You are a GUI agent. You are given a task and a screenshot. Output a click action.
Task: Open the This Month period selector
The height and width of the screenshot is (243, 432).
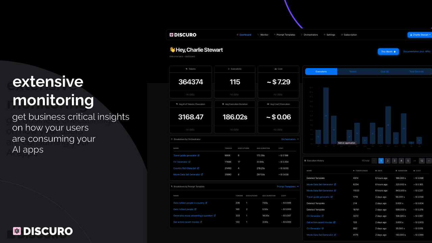coord(388,52)
